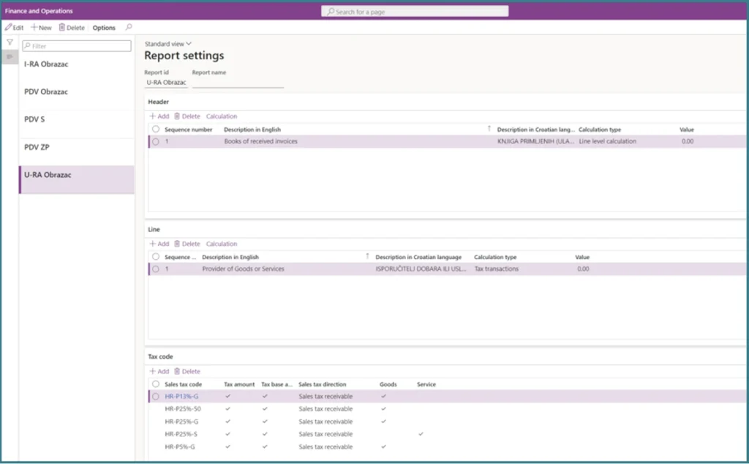Screen dimensions: 749x464
Task: Click the Report id field
Action: tap(166, 82)
